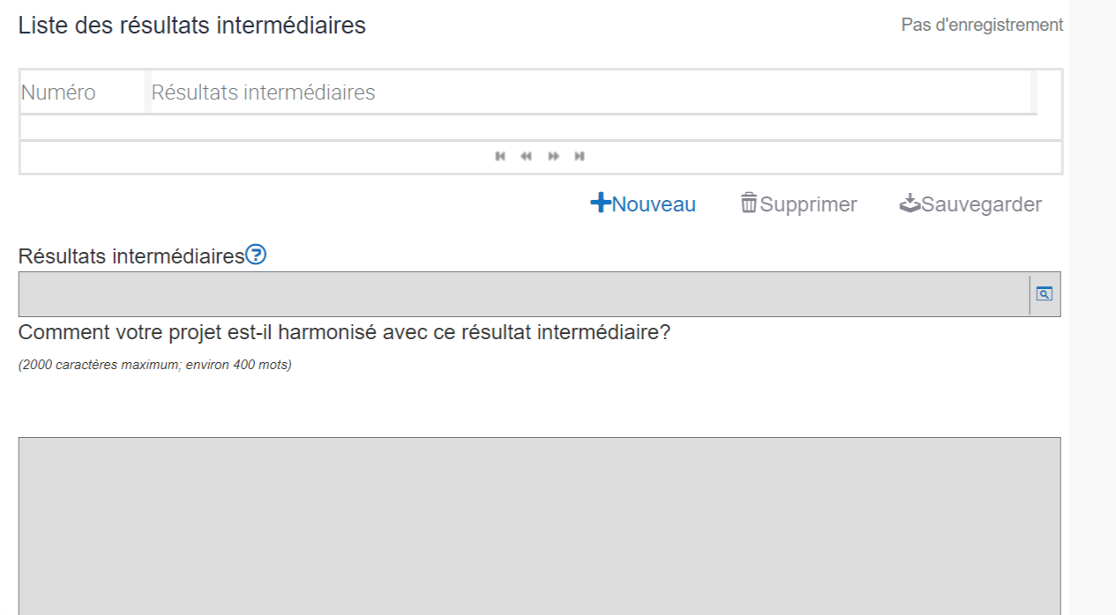Image resolution: width=1116 pixels, height=615 pixels.
Task: Go to the previous results page
Action: [526, 157]
